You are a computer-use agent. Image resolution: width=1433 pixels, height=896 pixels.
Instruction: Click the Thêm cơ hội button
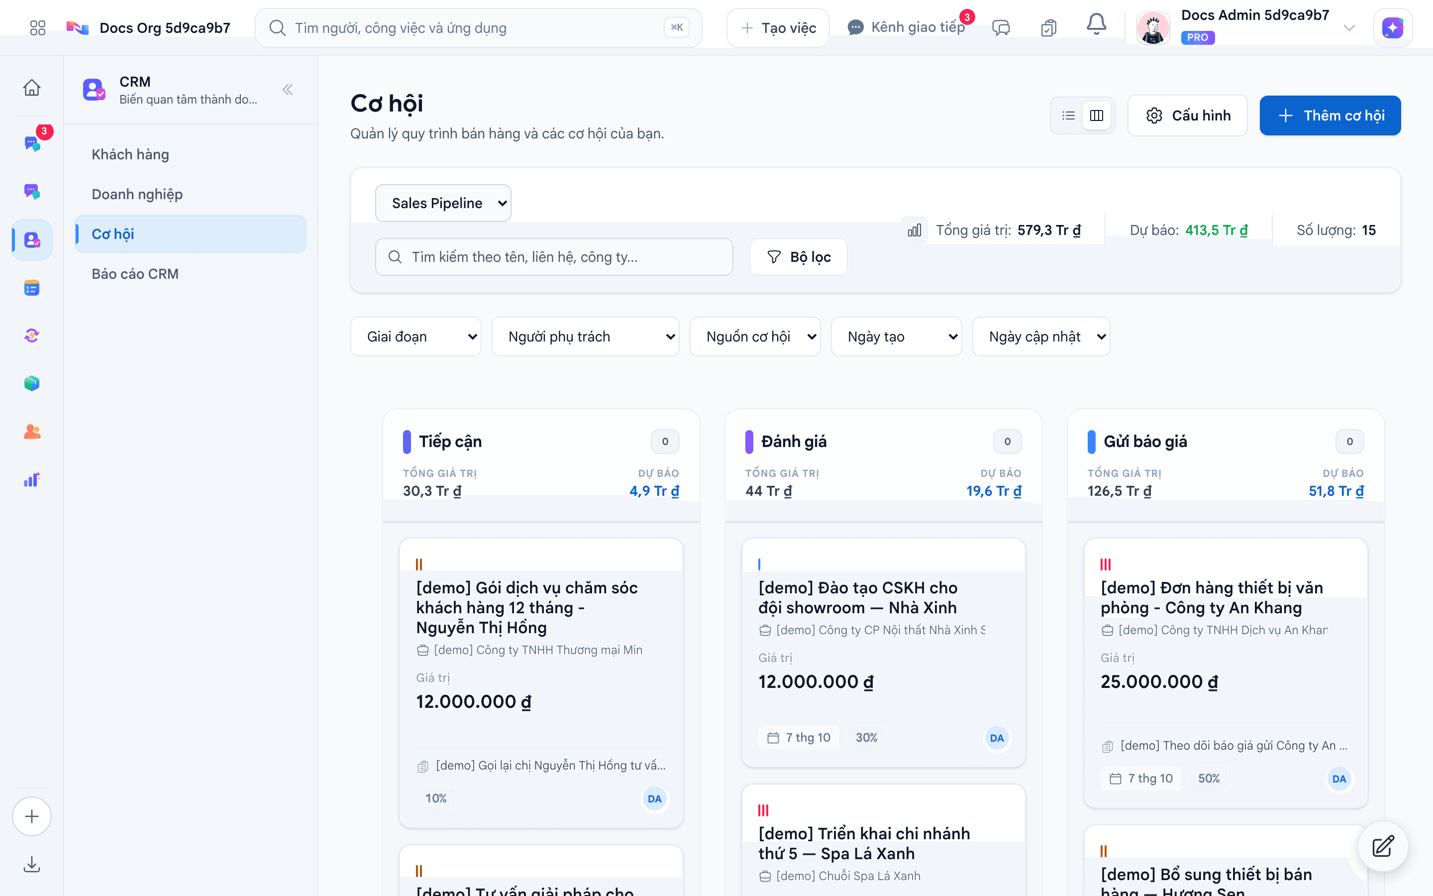1330,115
